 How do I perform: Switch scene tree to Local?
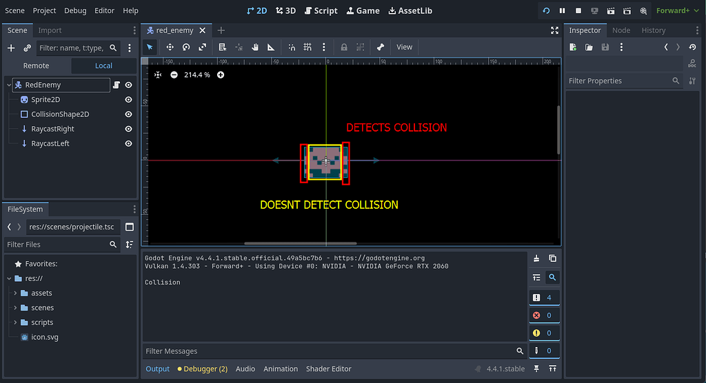103,65
